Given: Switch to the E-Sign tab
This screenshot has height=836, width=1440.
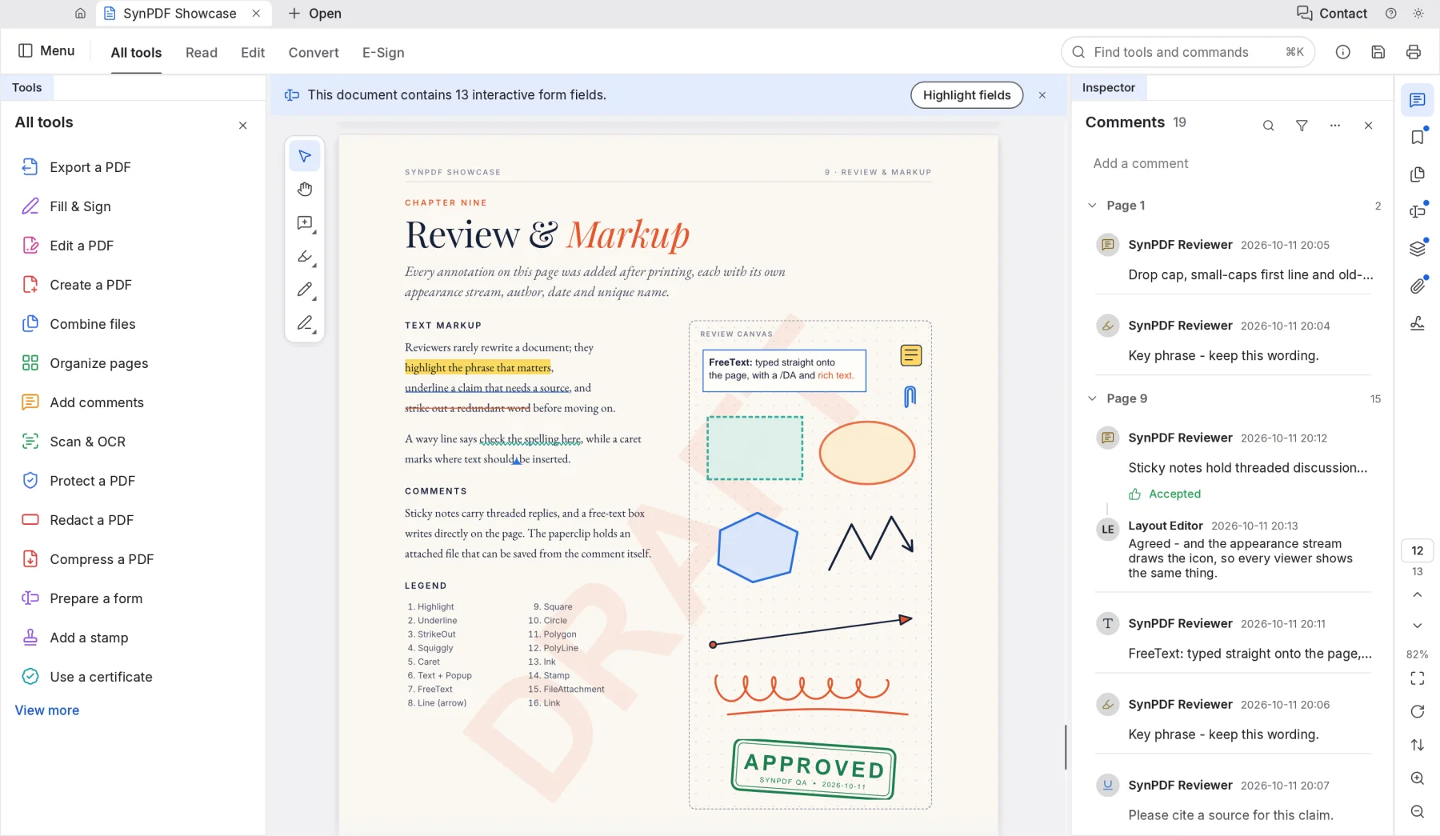Looking at the screenshot, I should coord(383,53).
